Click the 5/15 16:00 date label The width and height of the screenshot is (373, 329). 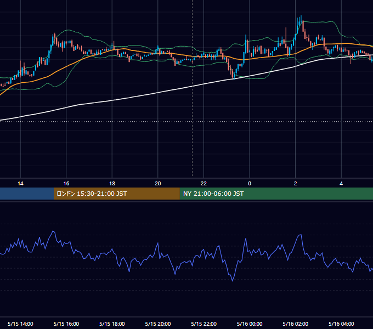click(x=66, y=324)
